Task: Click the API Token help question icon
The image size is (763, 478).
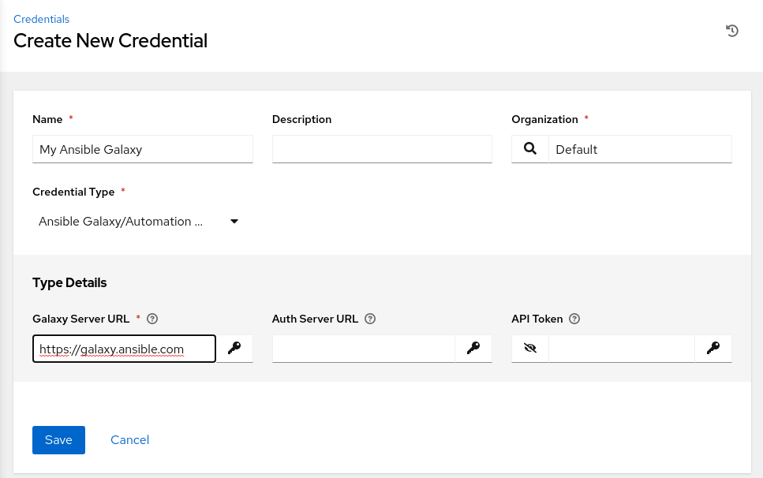Action: 574,319
